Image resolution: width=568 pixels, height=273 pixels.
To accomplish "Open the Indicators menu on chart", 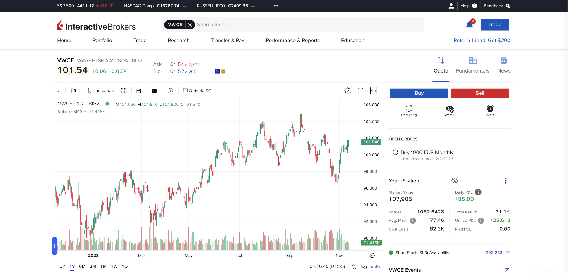I will pos(100,91).
